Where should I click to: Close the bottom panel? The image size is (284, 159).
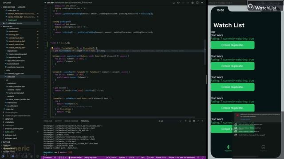pyautogui.click(x=202, y=121)
